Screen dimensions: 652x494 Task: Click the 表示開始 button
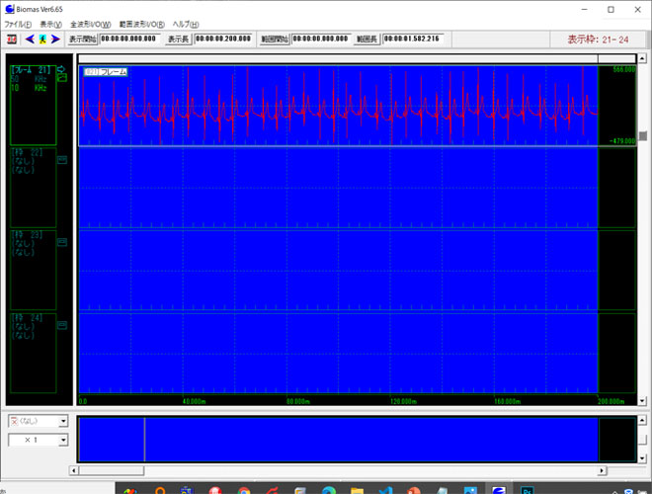click(x=82, y=40)
